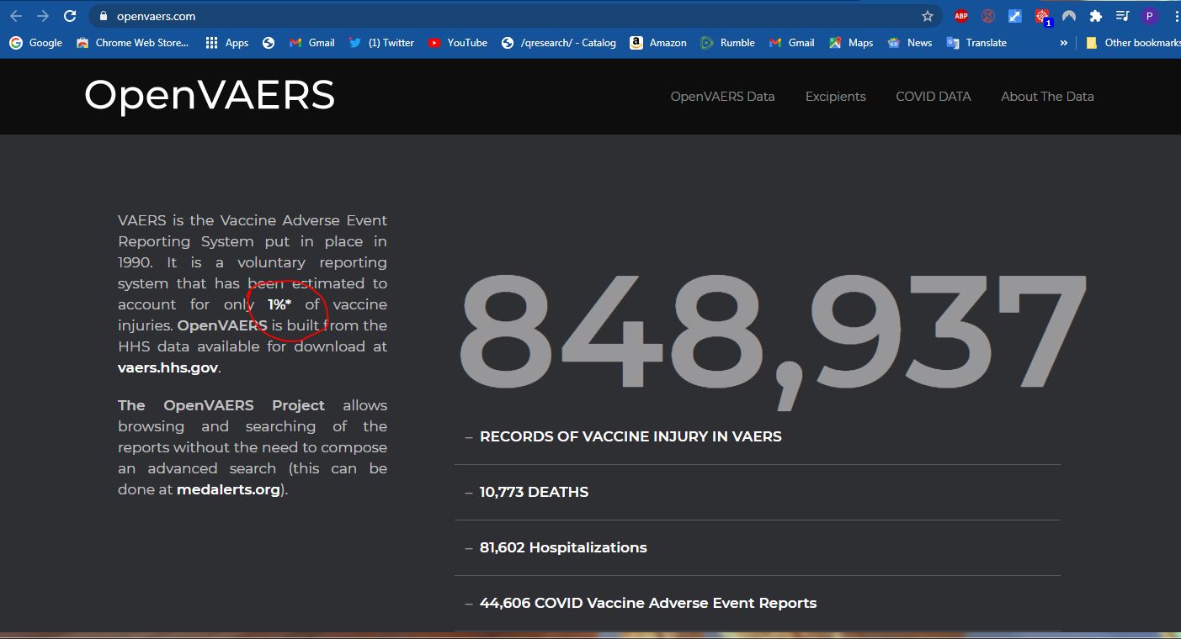Open the Gmail bookmark next to Maps
Screen dimensions: 1181x639
pyautogui.click(x=792, y=43)
